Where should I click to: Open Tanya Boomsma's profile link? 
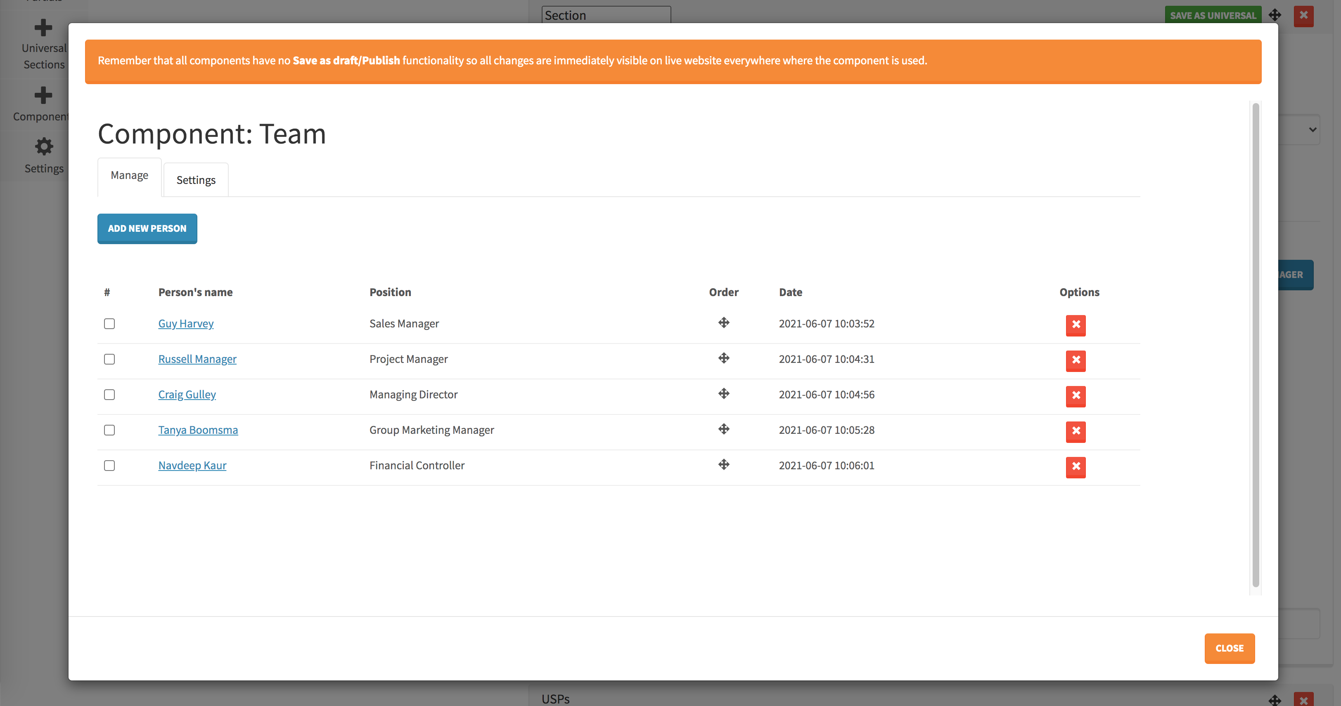tap(198, 429)
